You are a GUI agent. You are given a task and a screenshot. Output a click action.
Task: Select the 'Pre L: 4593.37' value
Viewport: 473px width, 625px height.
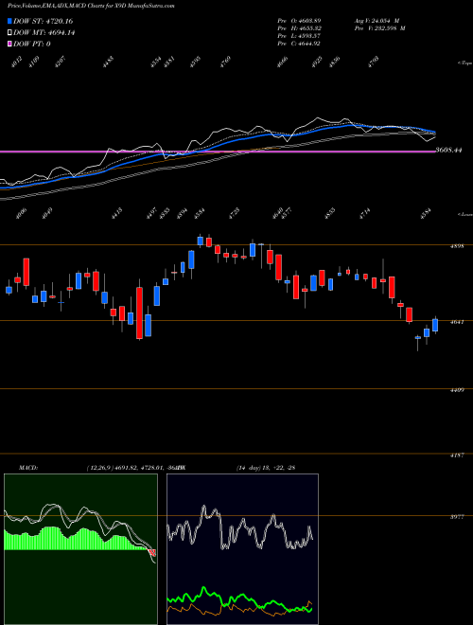coord(299,36)
